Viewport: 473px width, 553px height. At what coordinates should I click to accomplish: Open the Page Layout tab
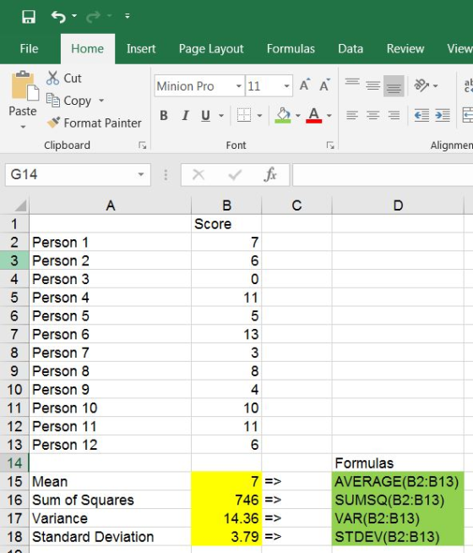[x=211, y=49]
